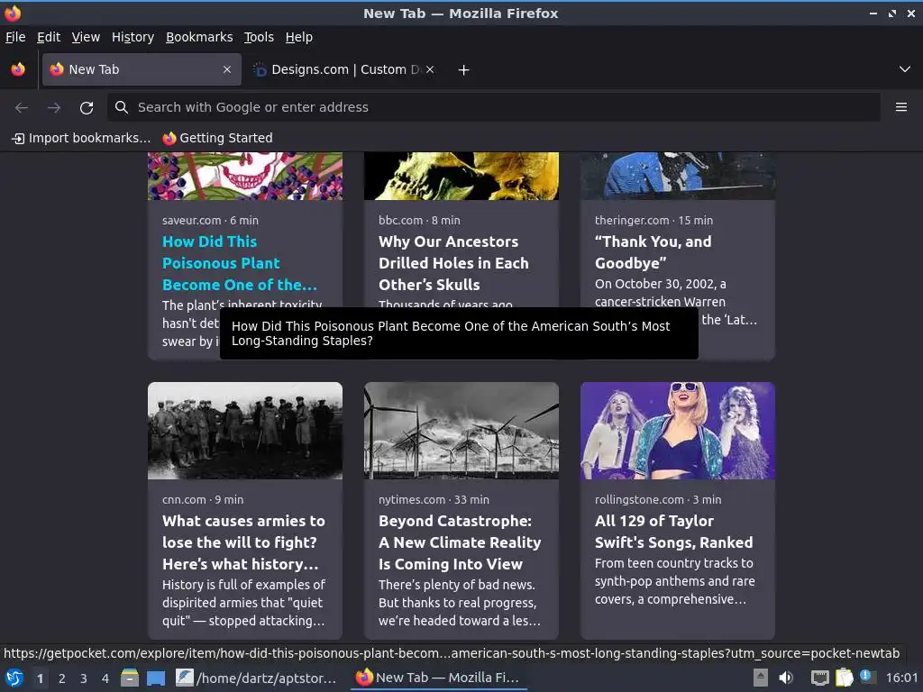Click the armies article description text
This screenshot has height=692, width=923.
243,603
